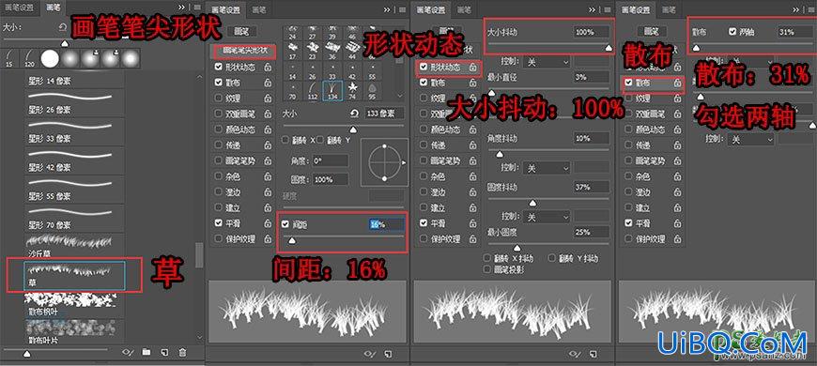Collapse brush presets panel with double arrows
817x366 pixels.
tap(181, 8)
